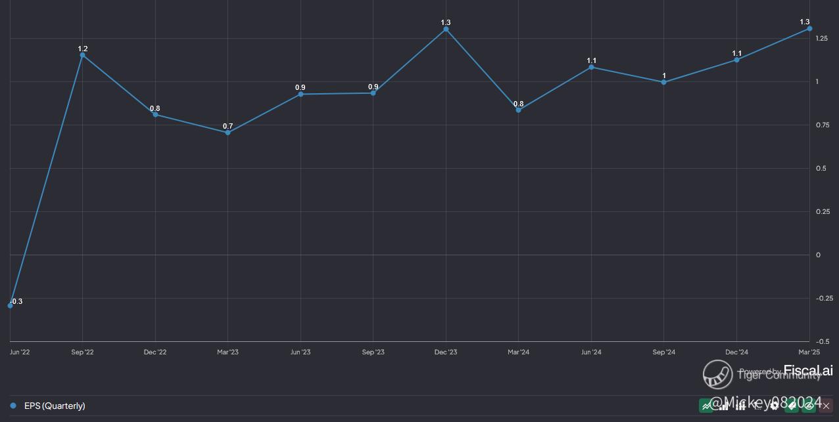Click the 0.25 y-axis tick label

point(821,212)
